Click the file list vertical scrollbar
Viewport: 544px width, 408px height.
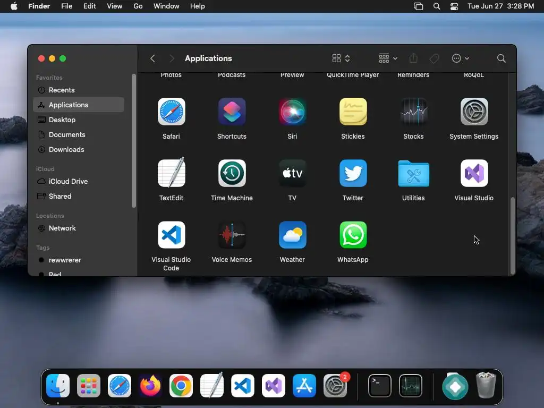coord(513,236)
